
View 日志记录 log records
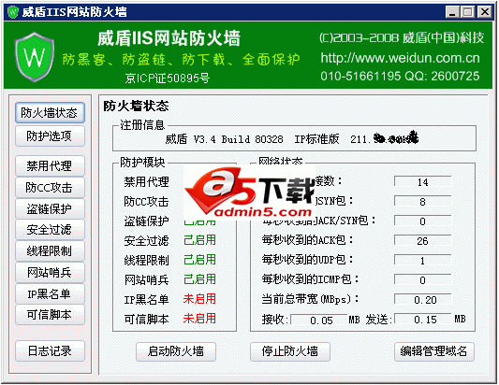click(x=50, y=351)
